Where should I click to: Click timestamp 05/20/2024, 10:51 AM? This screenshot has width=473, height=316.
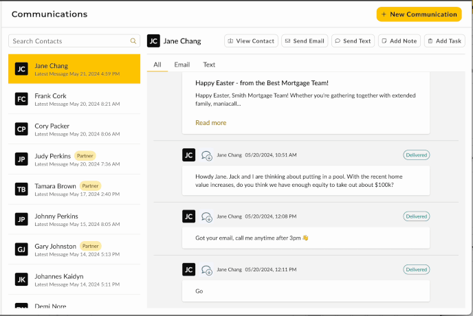click(x=271, y=155)
